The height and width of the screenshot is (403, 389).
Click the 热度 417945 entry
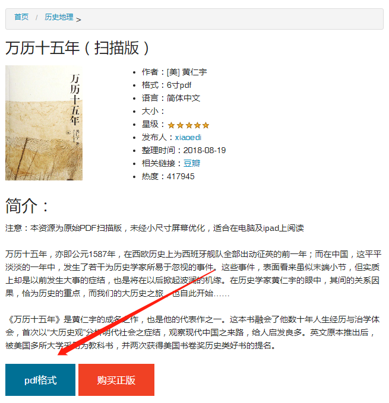168,176
